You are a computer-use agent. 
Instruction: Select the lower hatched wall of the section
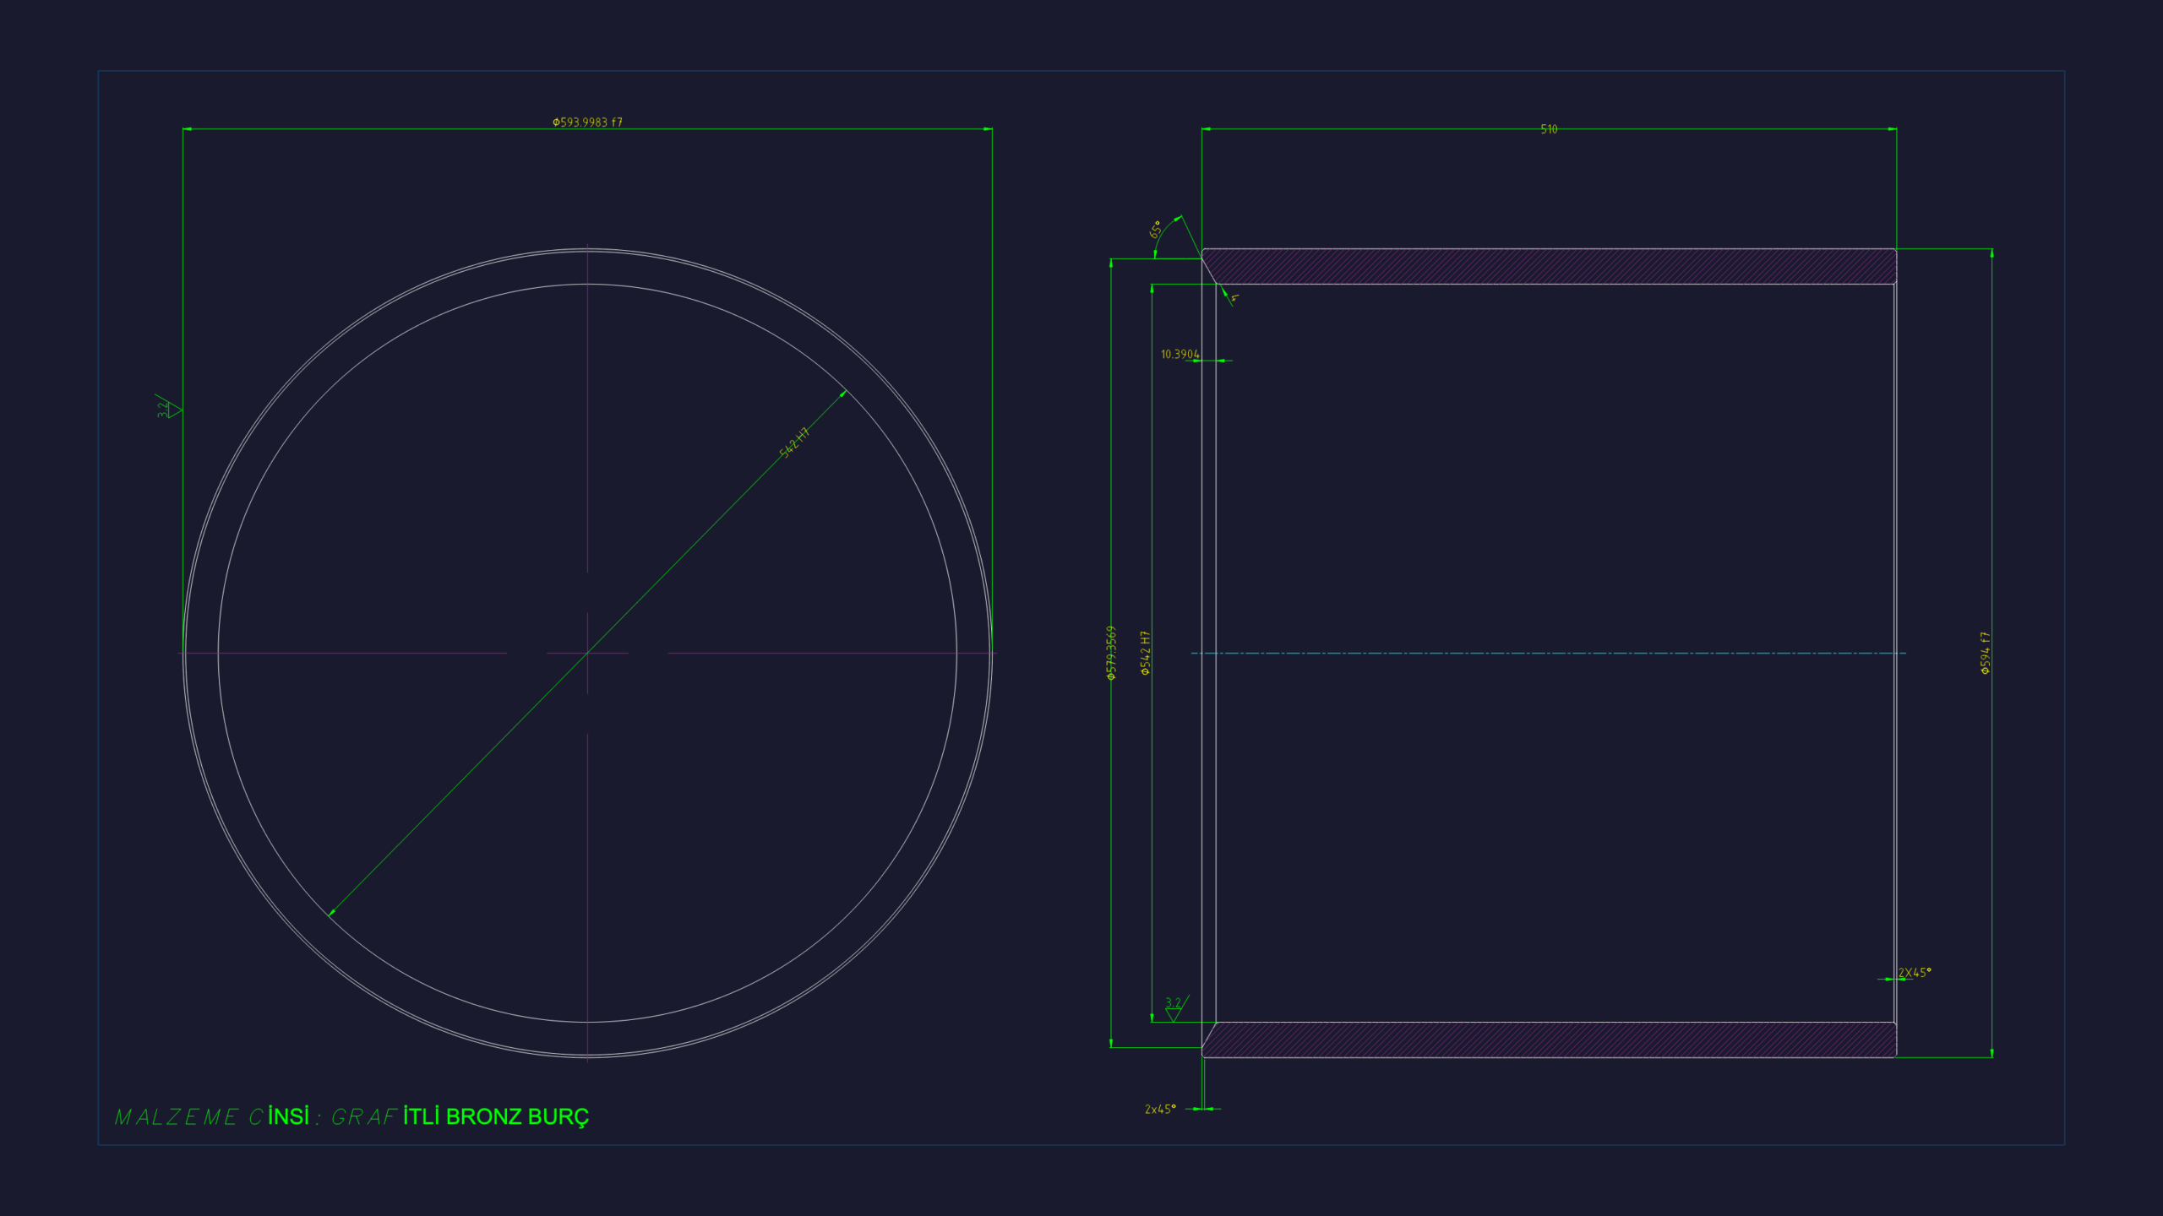tap(1549, 1040)
